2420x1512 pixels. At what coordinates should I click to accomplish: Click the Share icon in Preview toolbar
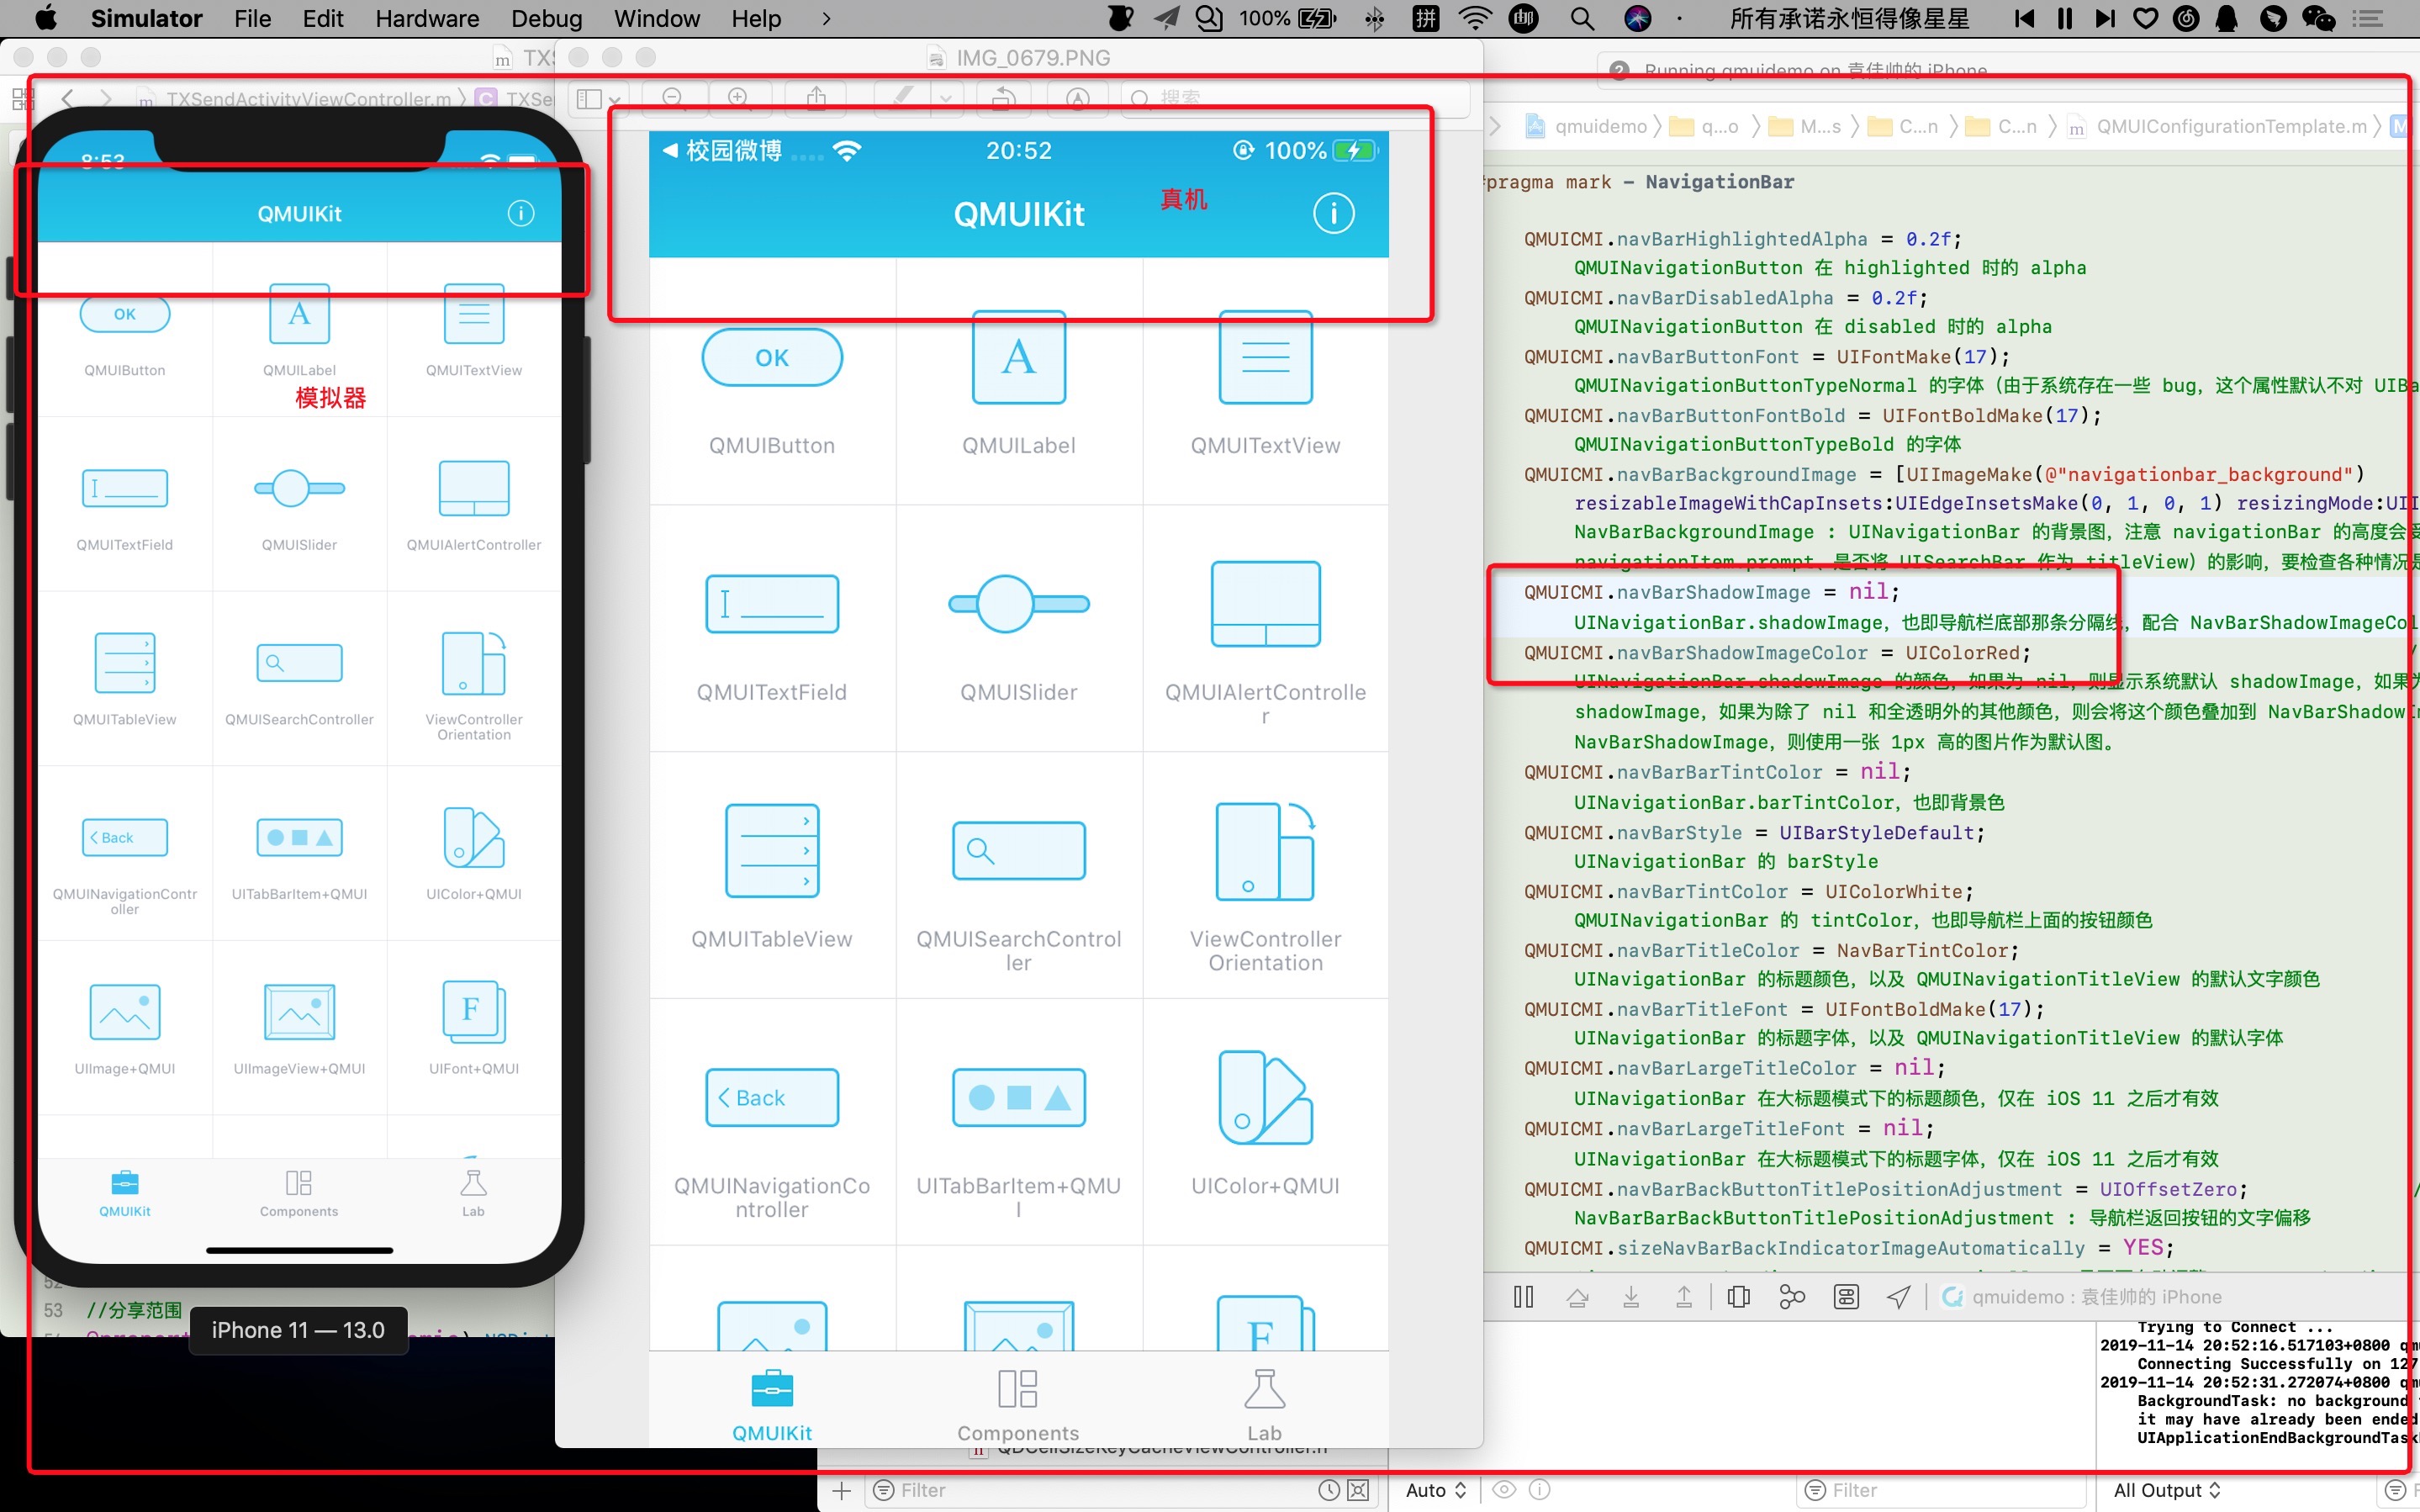pos(816,96)
